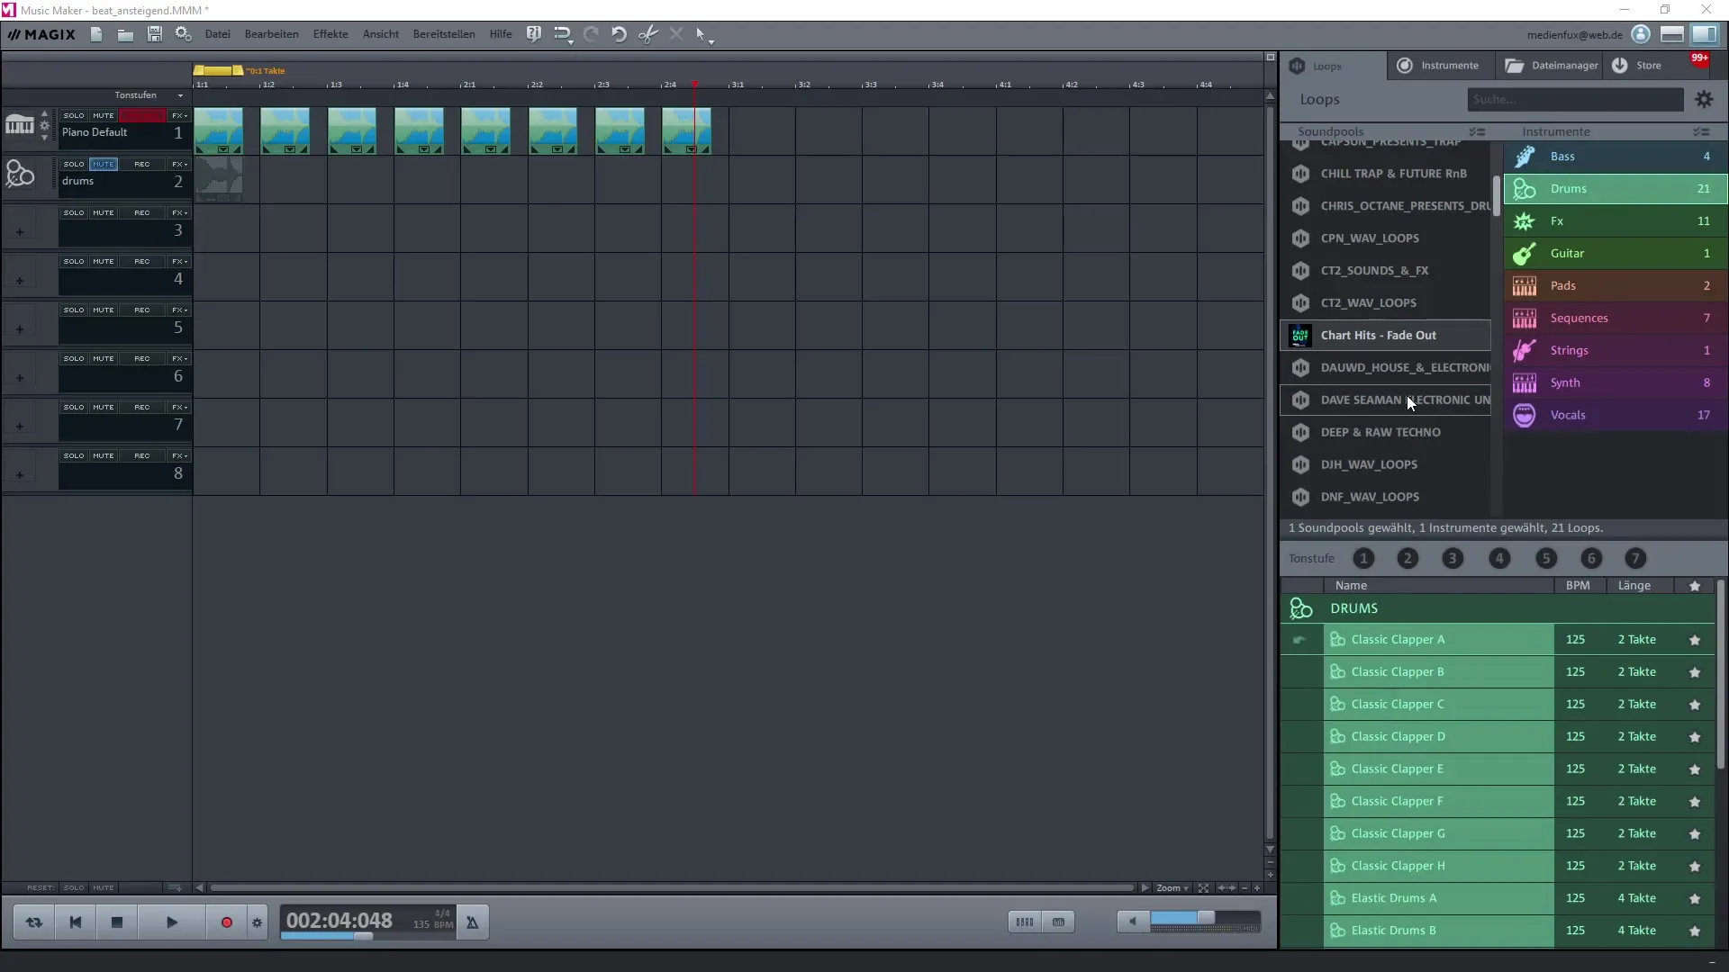The image size is (1729, 972).
Task: Toggle the metronome
Action: [x=473, y=922]
